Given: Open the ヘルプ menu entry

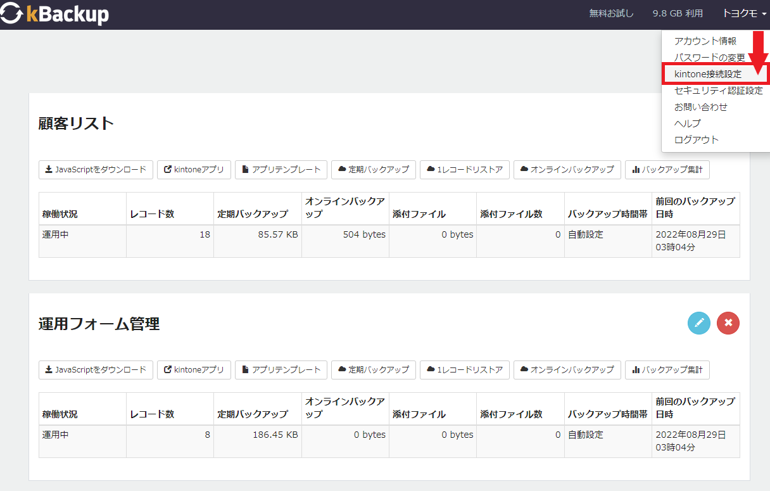Looking at the screenshot, I should tap(688, 124).
